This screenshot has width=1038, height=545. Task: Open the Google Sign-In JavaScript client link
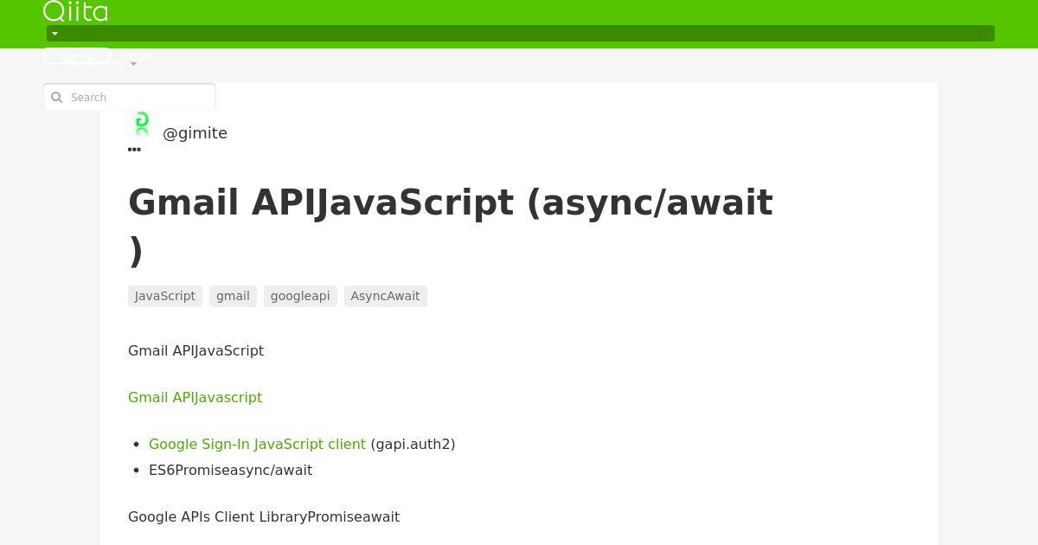coord(257,444)
